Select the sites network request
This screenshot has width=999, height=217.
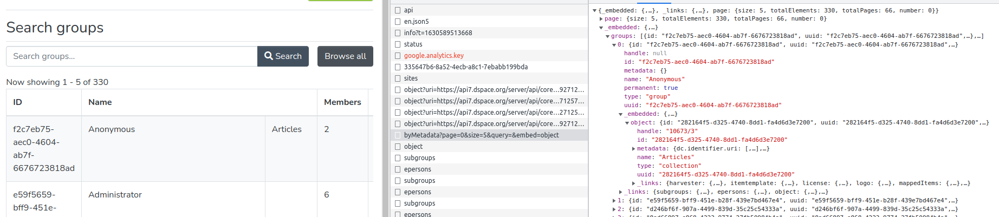point(411,78)
